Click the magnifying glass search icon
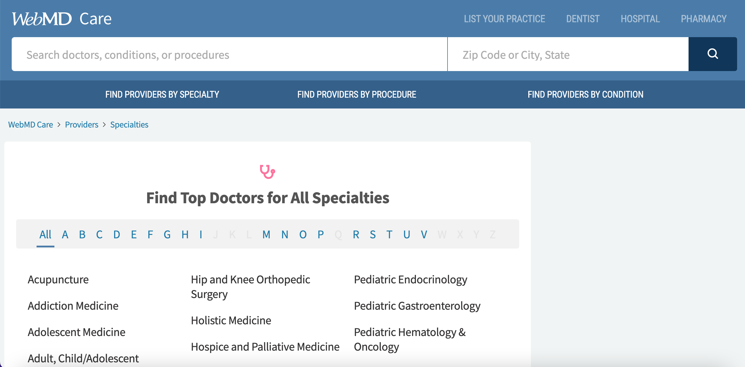Viewport: 745px width, 367px height. tap(713, 54)
